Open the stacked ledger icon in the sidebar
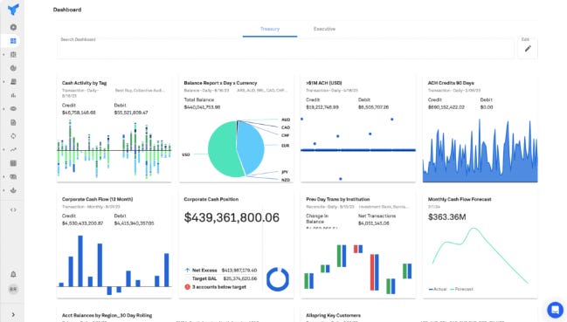This screenshot has width=567, height=322. [x=13, y=81]
